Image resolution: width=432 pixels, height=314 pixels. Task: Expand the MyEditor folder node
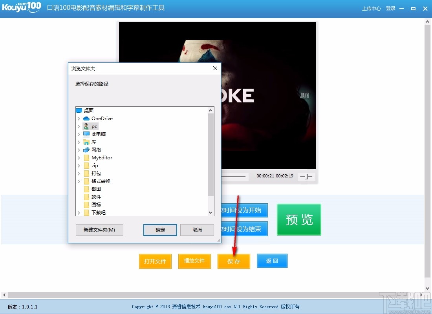pyautogui.click(x=79, y=158)
